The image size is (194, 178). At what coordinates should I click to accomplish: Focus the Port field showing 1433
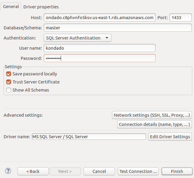pos(180,18)
